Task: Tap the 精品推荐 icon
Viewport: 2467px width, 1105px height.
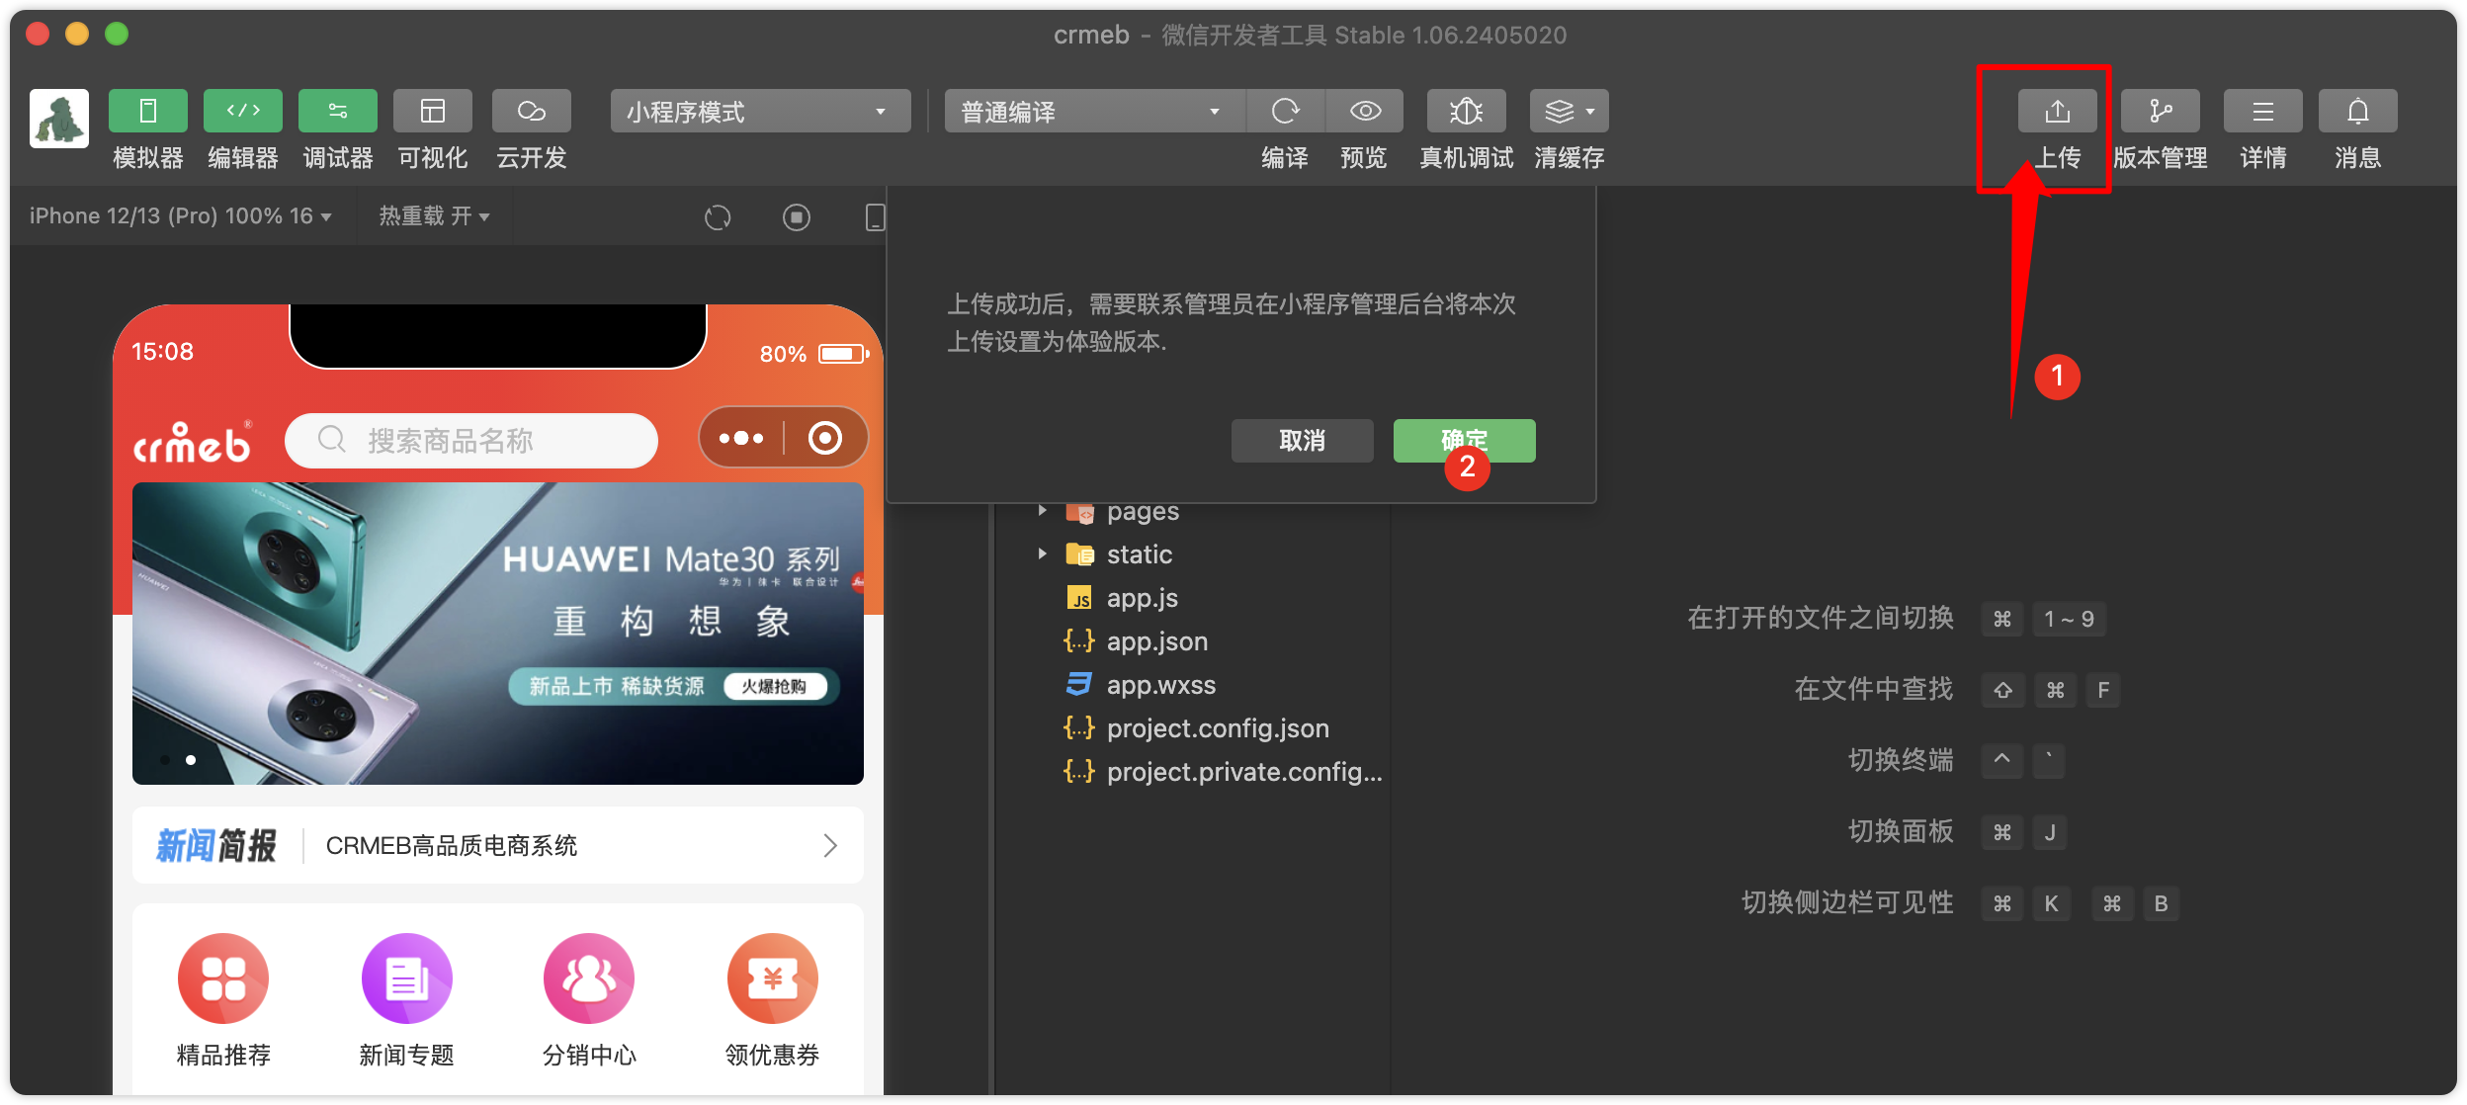Action: (223, 978)
